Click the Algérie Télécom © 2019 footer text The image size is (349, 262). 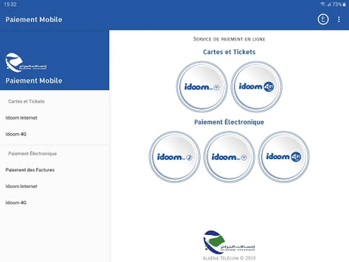[x=229, y=258]
